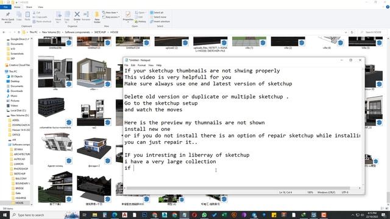390x219 pixels.
Task: Open recent locations dropdown arrow
Action: [14, 32]
